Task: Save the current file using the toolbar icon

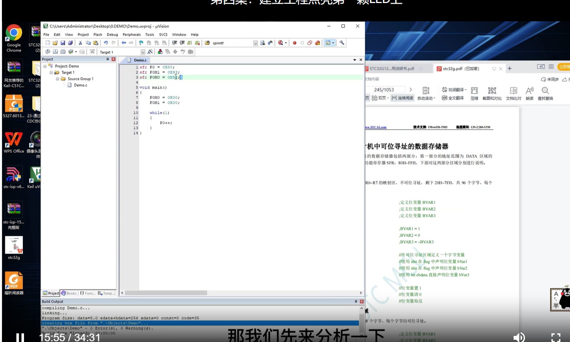Action: click(x=63, y=43)
